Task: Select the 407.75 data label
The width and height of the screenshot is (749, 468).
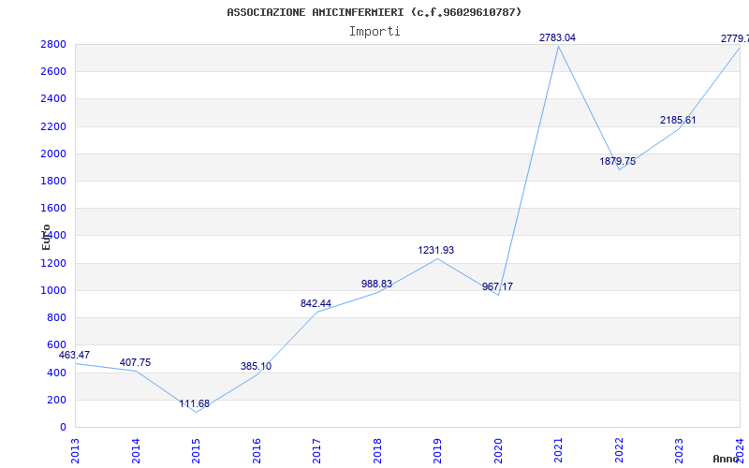Action: (135, 363)
